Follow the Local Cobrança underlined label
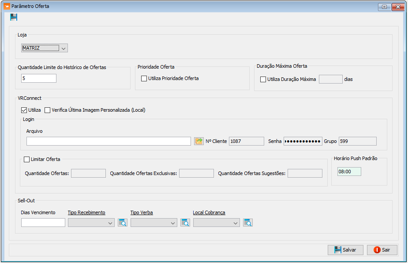The height and width of the screenshot is (263, 408). pyautogui.click(x=209, y=212)
